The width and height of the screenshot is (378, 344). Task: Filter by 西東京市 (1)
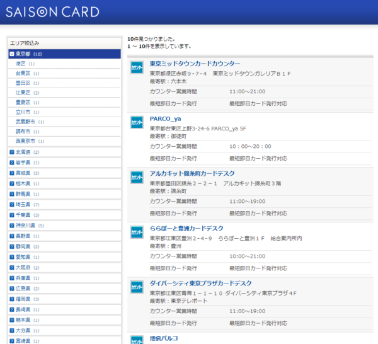tap(65, 141)
